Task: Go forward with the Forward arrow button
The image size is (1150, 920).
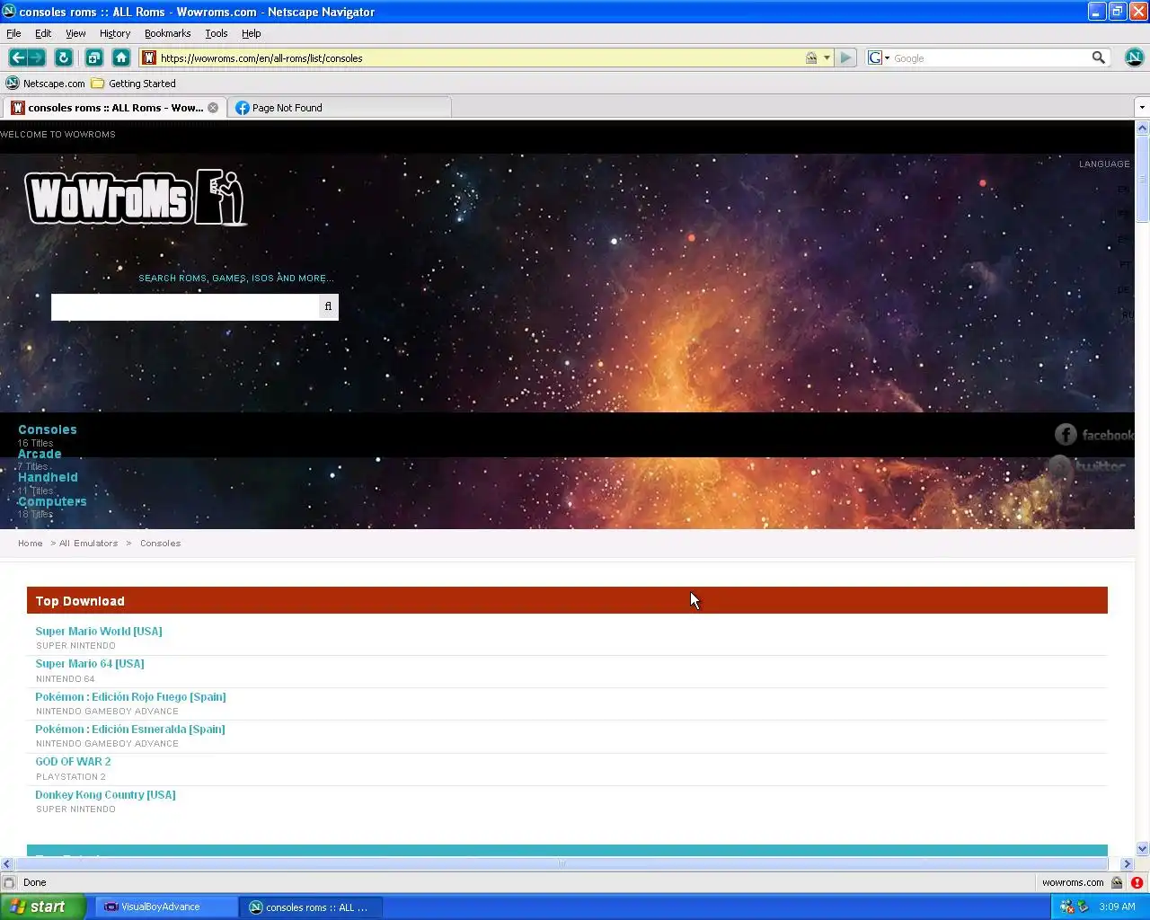Action: (x=37, y=57)
